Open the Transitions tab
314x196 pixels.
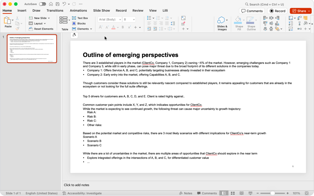point(55,10)
